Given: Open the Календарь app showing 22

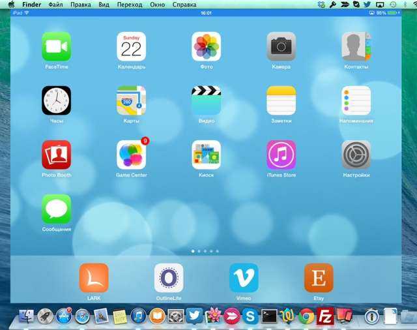Looking at the screenshot, I should (132, 46).
